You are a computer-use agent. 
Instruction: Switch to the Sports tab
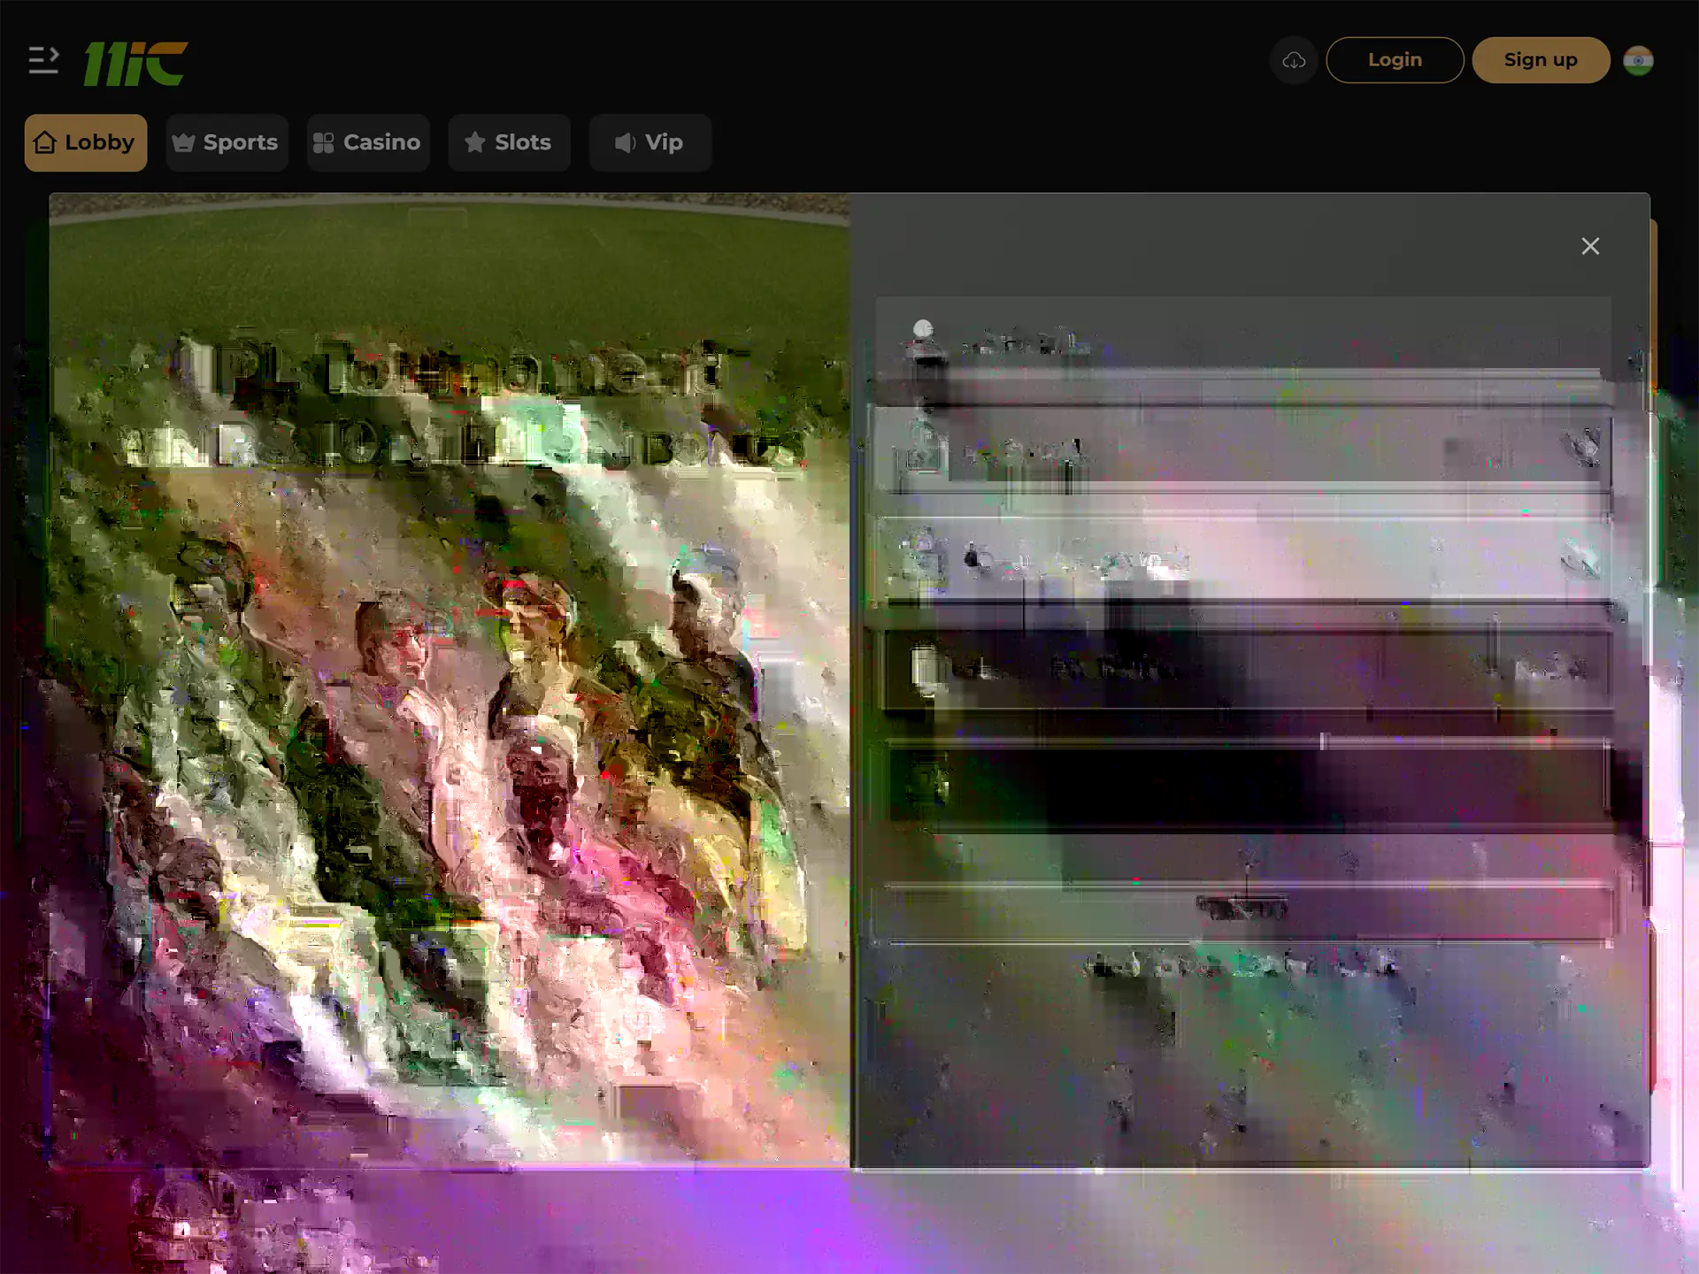click(x=227, y=142)
